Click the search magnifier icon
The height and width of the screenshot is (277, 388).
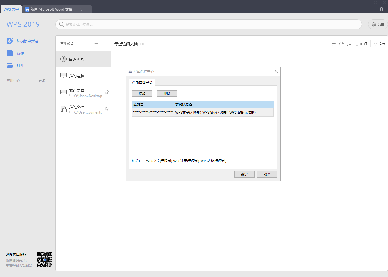[x=62, y=24]
